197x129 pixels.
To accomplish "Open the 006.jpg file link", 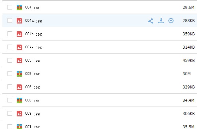I will 33,87.
